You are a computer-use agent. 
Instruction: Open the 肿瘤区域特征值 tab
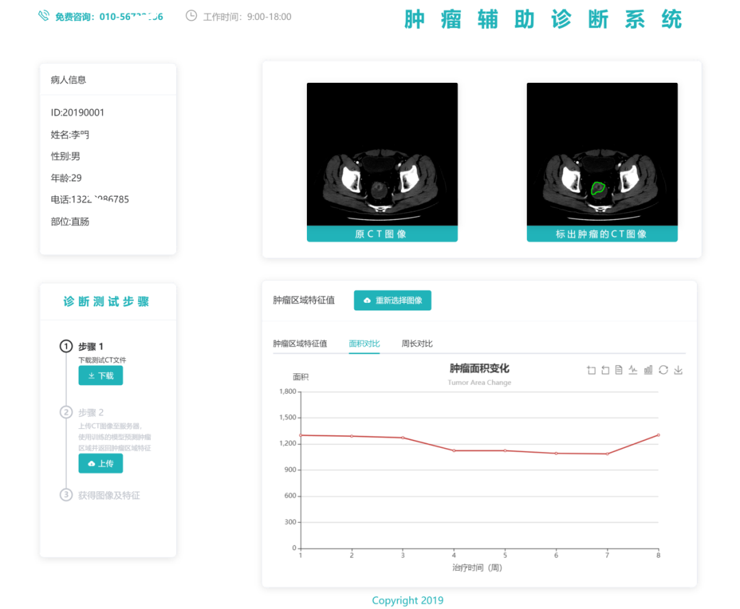click(x=299, y=343)
